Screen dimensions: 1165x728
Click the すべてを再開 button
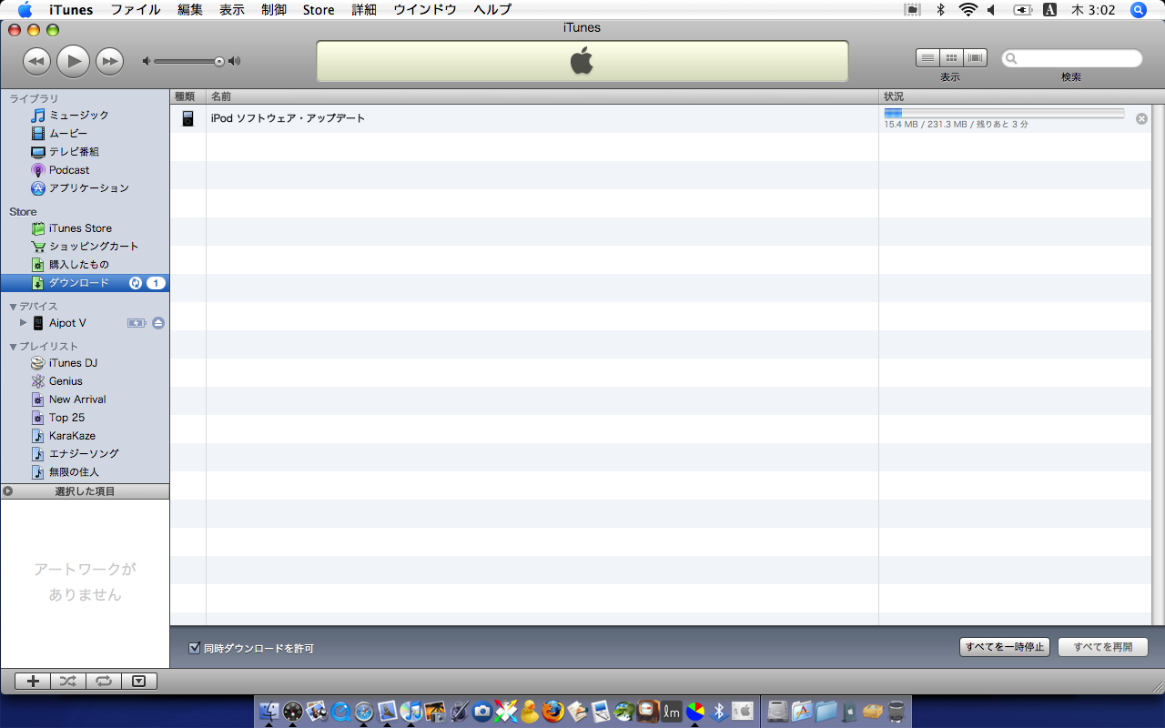point(1103,647)
